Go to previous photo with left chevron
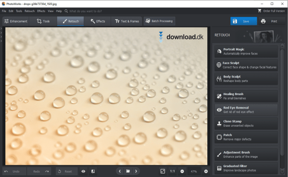The image size is (288, 177). [x=120, y=171]
